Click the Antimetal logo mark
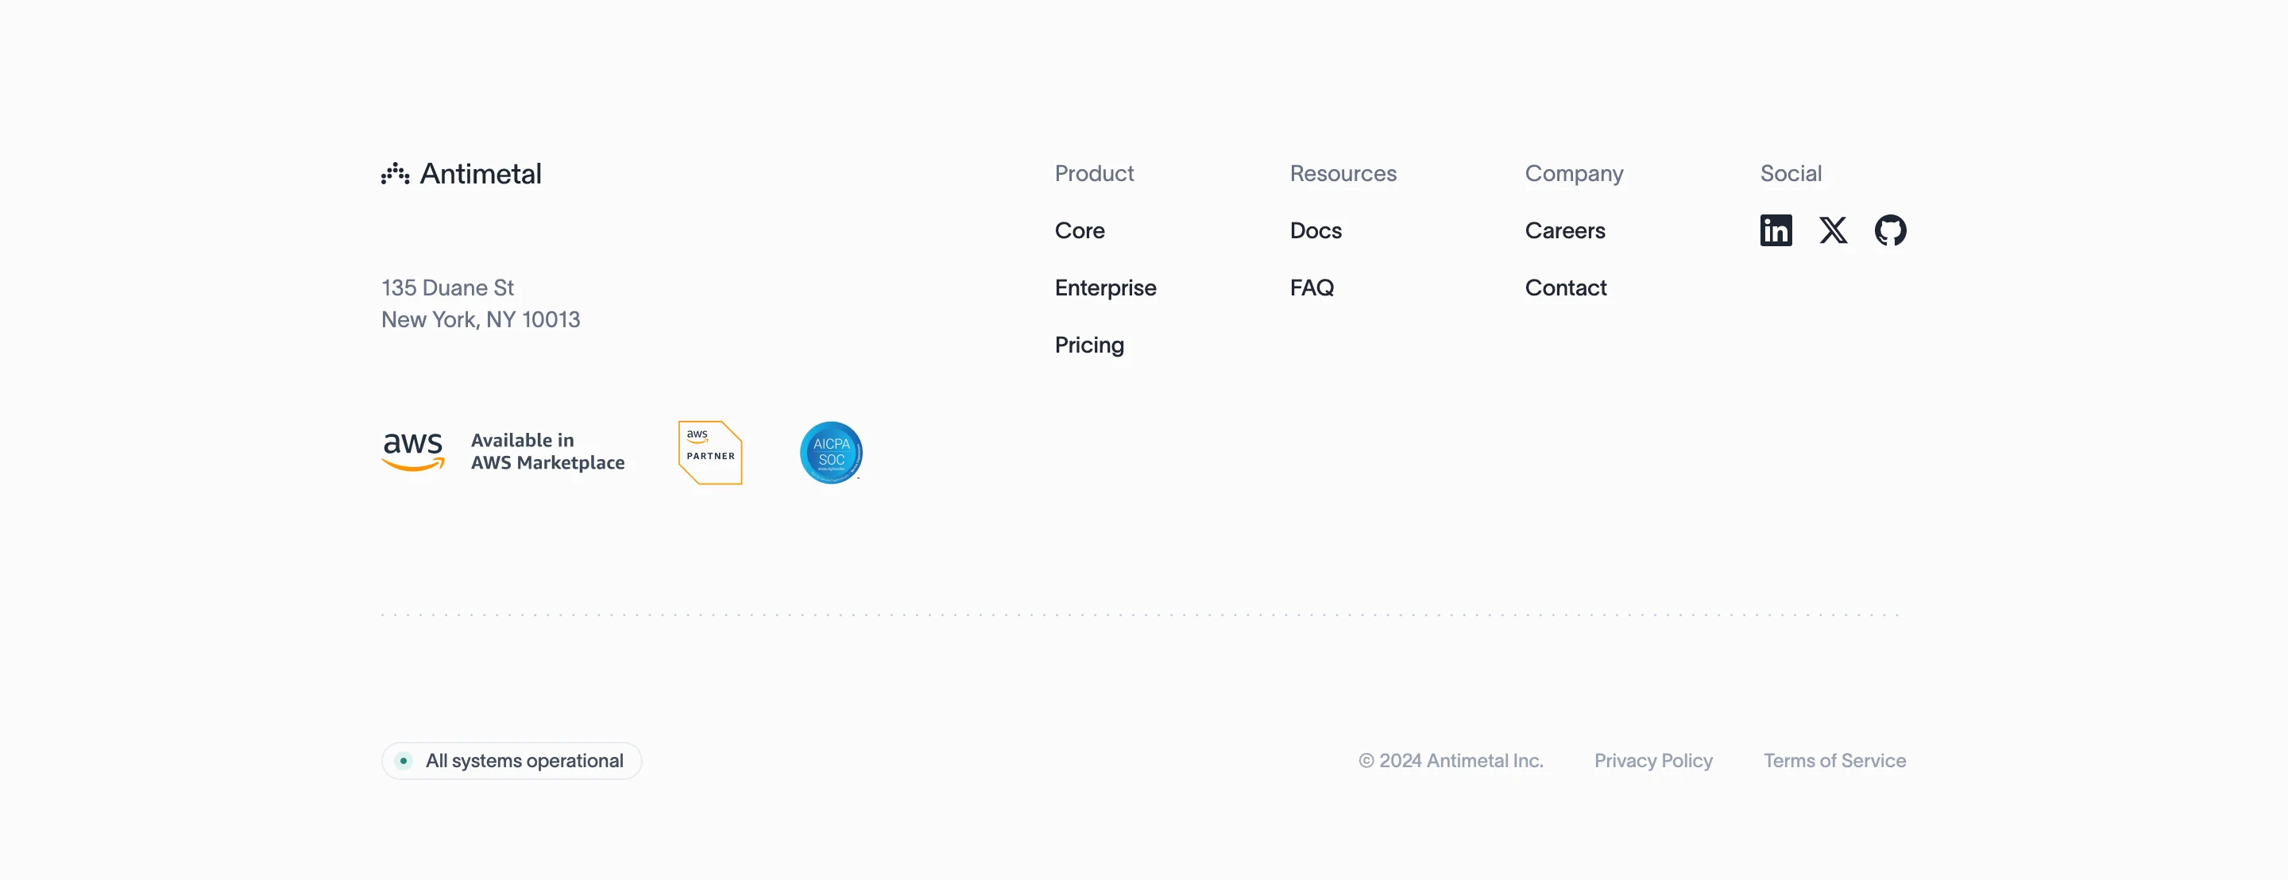This screenshot has width=2288, height=880. coord(396,173)
